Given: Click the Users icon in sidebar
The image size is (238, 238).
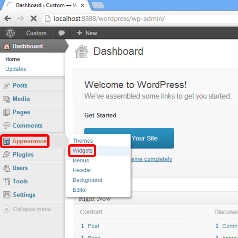Looking at the screenshot, I should coord(7,168).
